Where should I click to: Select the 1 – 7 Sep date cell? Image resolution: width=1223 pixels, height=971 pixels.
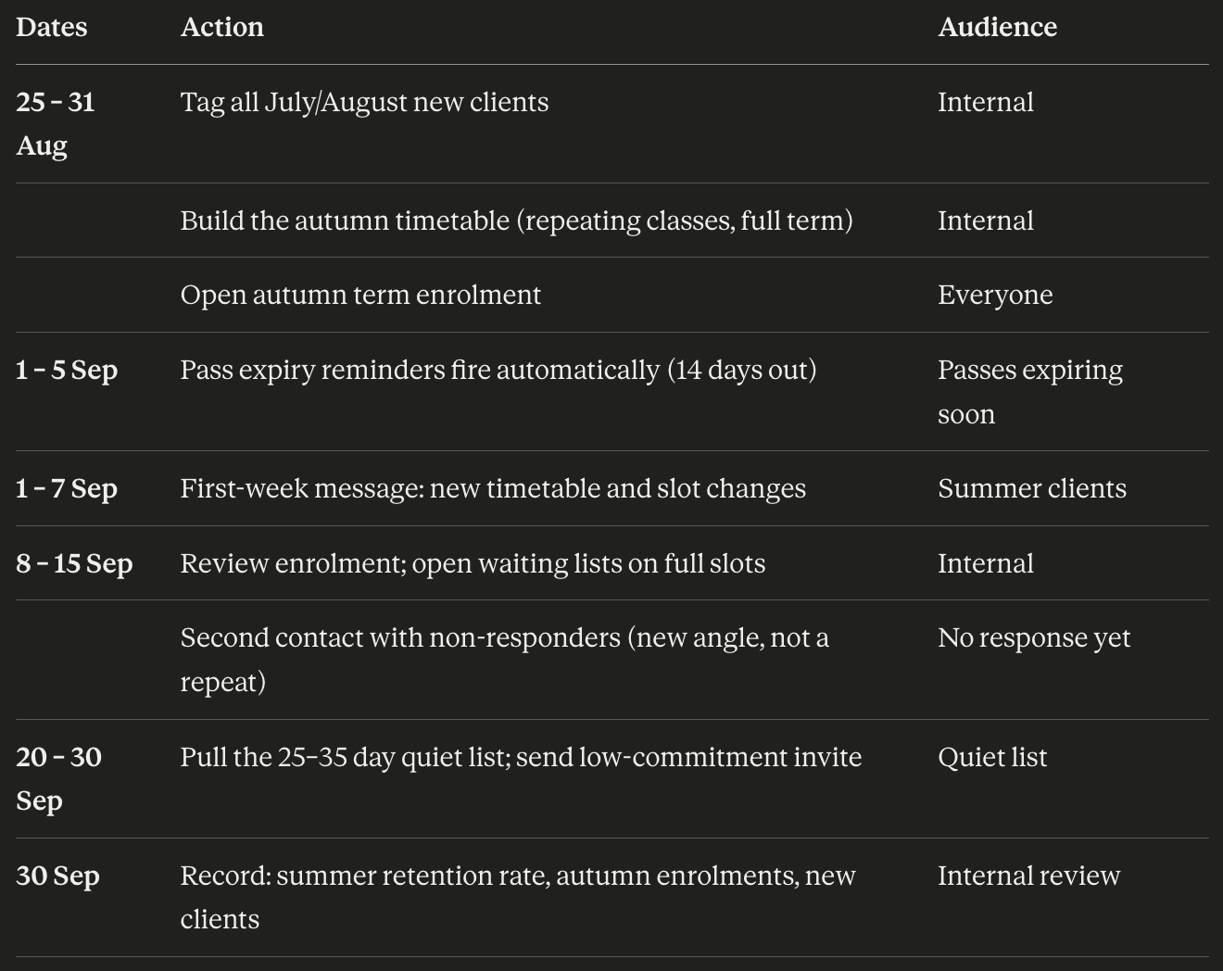[x=67, y=488]
